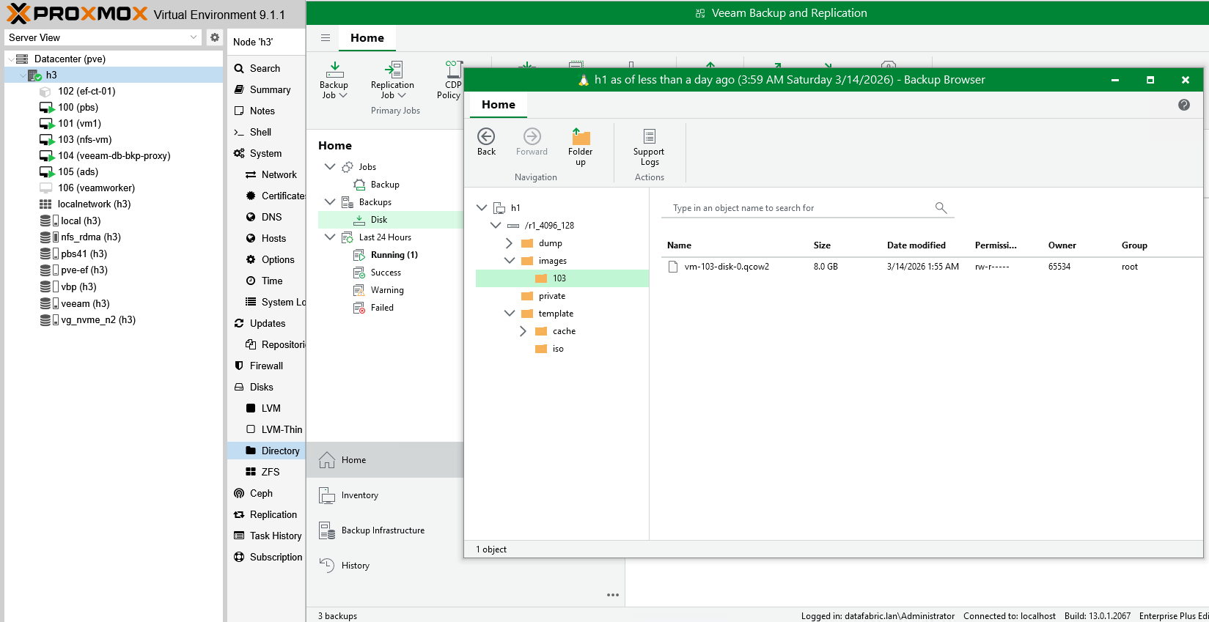Open the Proxmox Updates section
The height and width of the screenshot is (622, 1209).
coord(267,323)
